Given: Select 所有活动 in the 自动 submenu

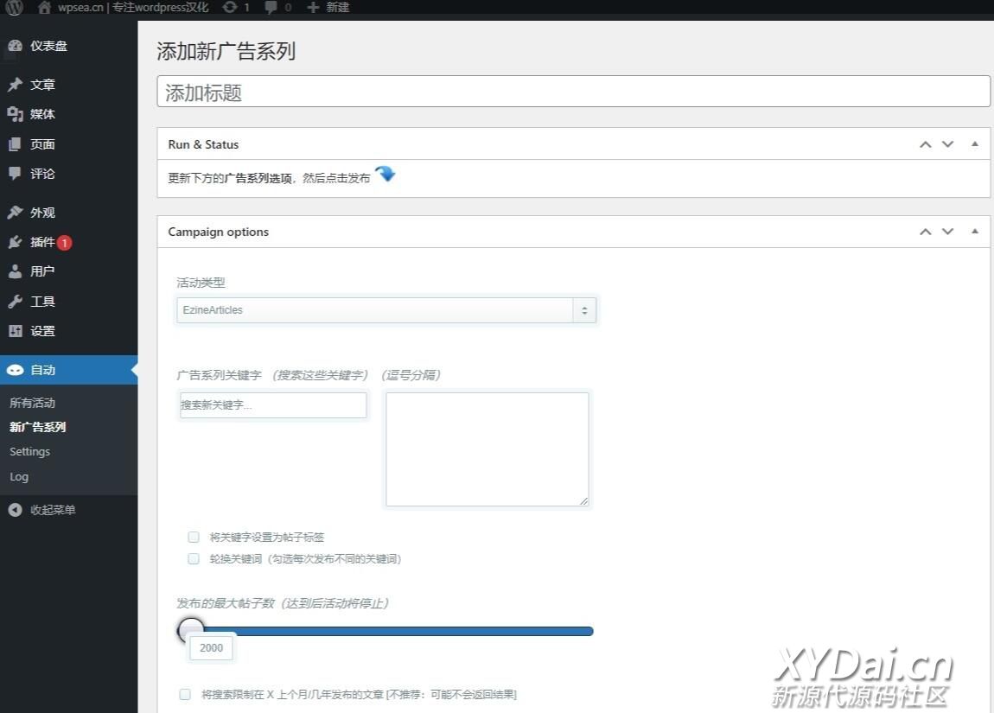Looking at the screenshot, I should tap(32, 402).
